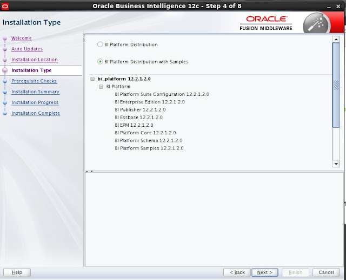The height and width of the screenshot is (280, 346).
Task: Jump to Prerequisite Checks step
Action: pos(34,81)
